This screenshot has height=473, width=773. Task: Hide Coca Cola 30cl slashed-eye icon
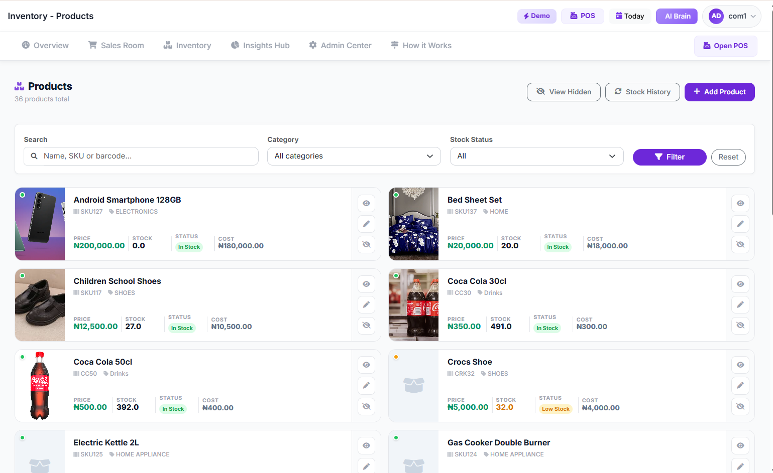[740, 325]
